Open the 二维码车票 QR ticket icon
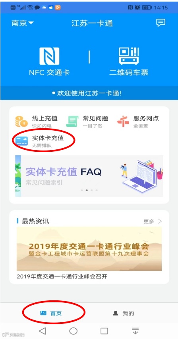The width and height of the screenshot is (180, 339). tap(129, 56)
